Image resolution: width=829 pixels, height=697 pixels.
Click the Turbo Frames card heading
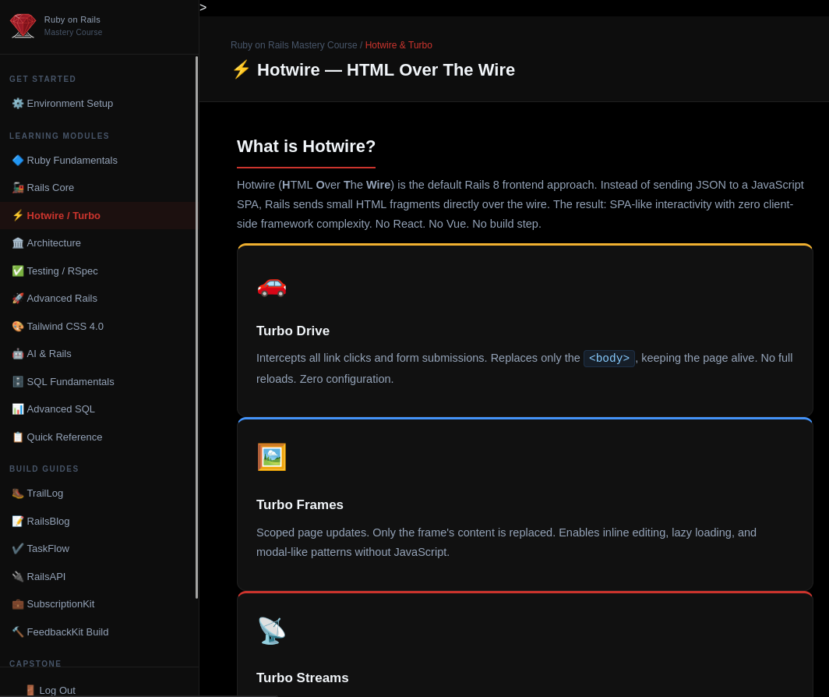pos(300,505)
